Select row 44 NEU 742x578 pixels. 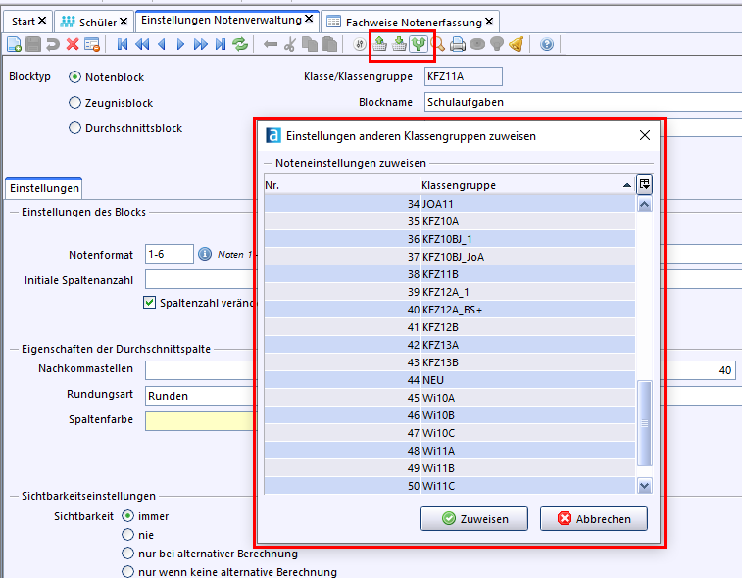point(450,380)
